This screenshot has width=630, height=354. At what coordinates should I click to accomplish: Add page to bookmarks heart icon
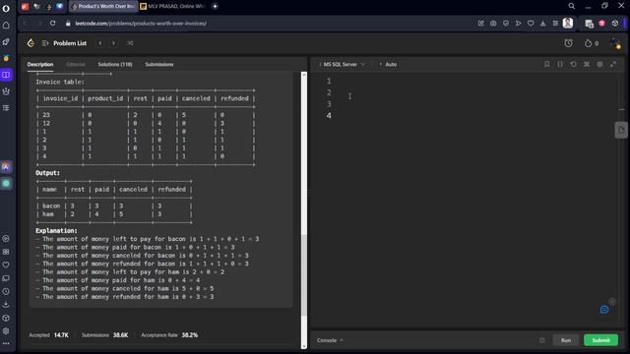pos(531,24)
